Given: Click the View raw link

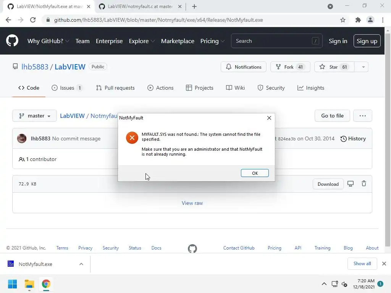Looking at the screenshot, I should (192, 203).
